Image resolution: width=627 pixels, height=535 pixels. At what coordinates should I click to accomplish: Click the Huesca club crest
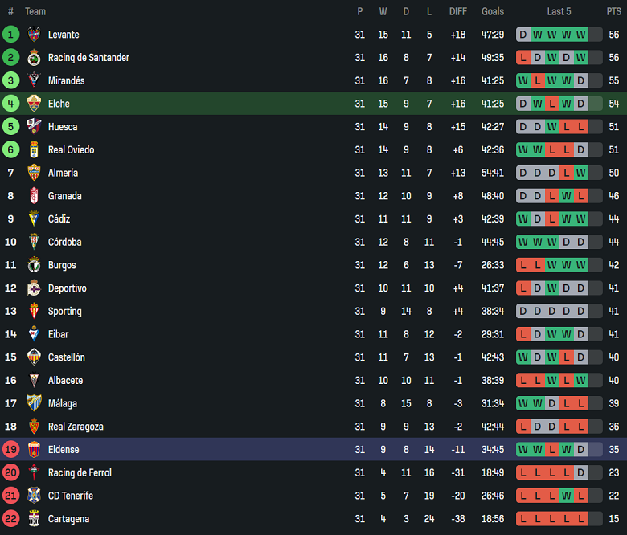(34, 127)
